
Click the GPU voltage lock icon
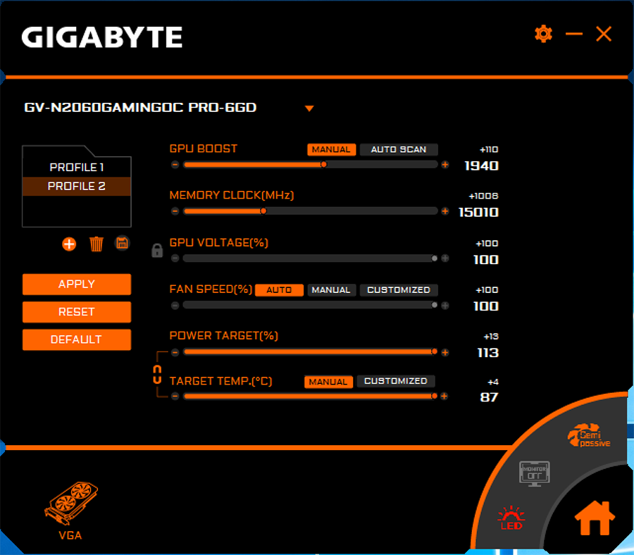158,250
